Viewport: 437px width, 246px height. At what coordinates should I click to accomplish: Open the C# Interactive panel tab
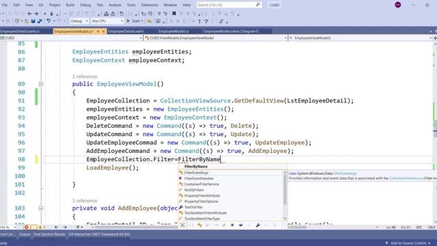[x=99, y=234]
